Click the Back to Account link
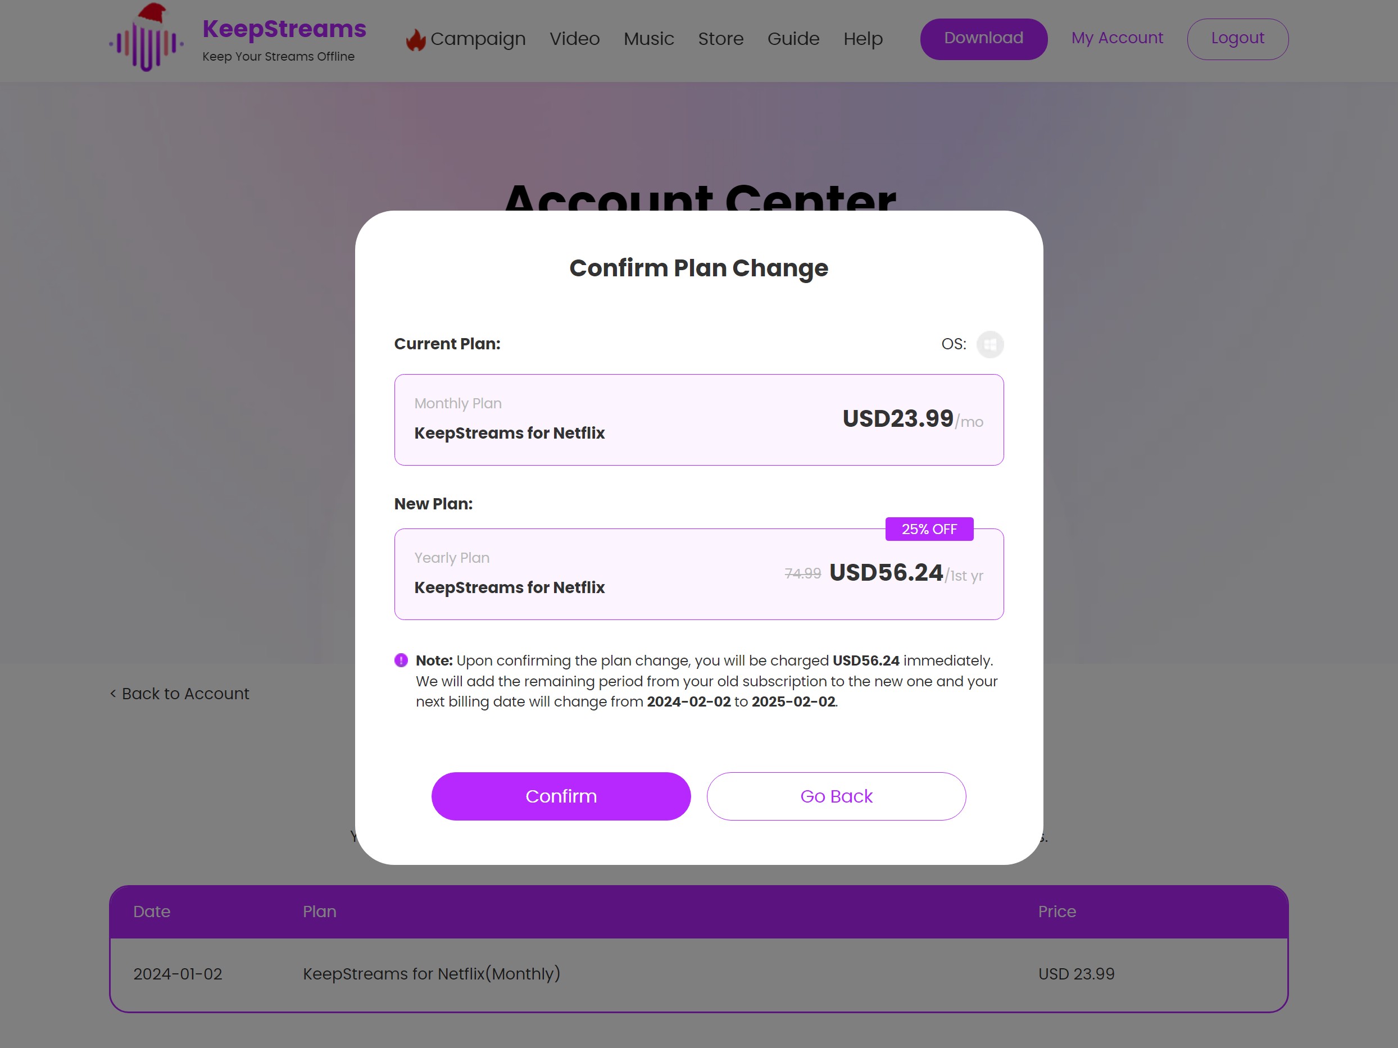This screenshot has width=1398, height=1048. pos(179,692)
